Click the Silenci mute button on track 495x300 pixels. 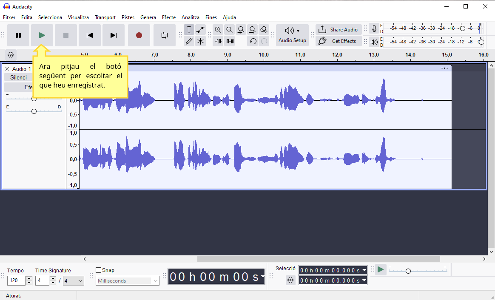click(x=18, y=77)
